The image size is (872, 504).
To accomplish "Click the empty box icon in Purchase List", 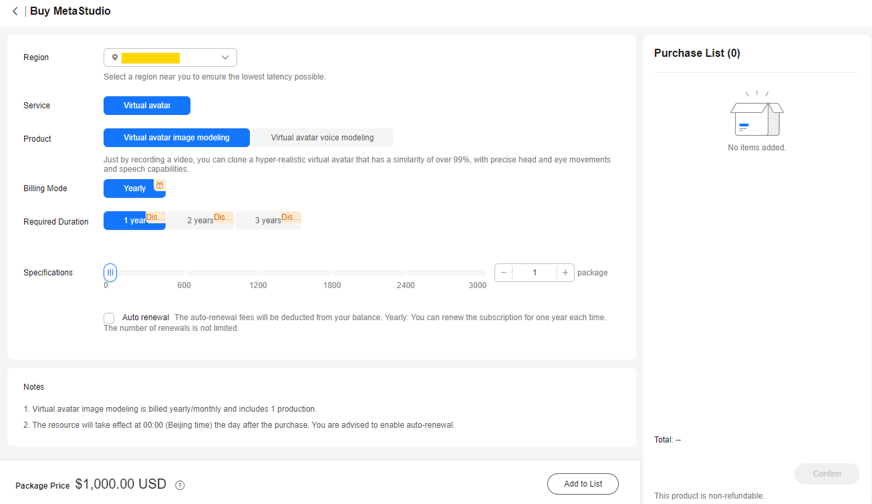I will [x=756, y=114].
